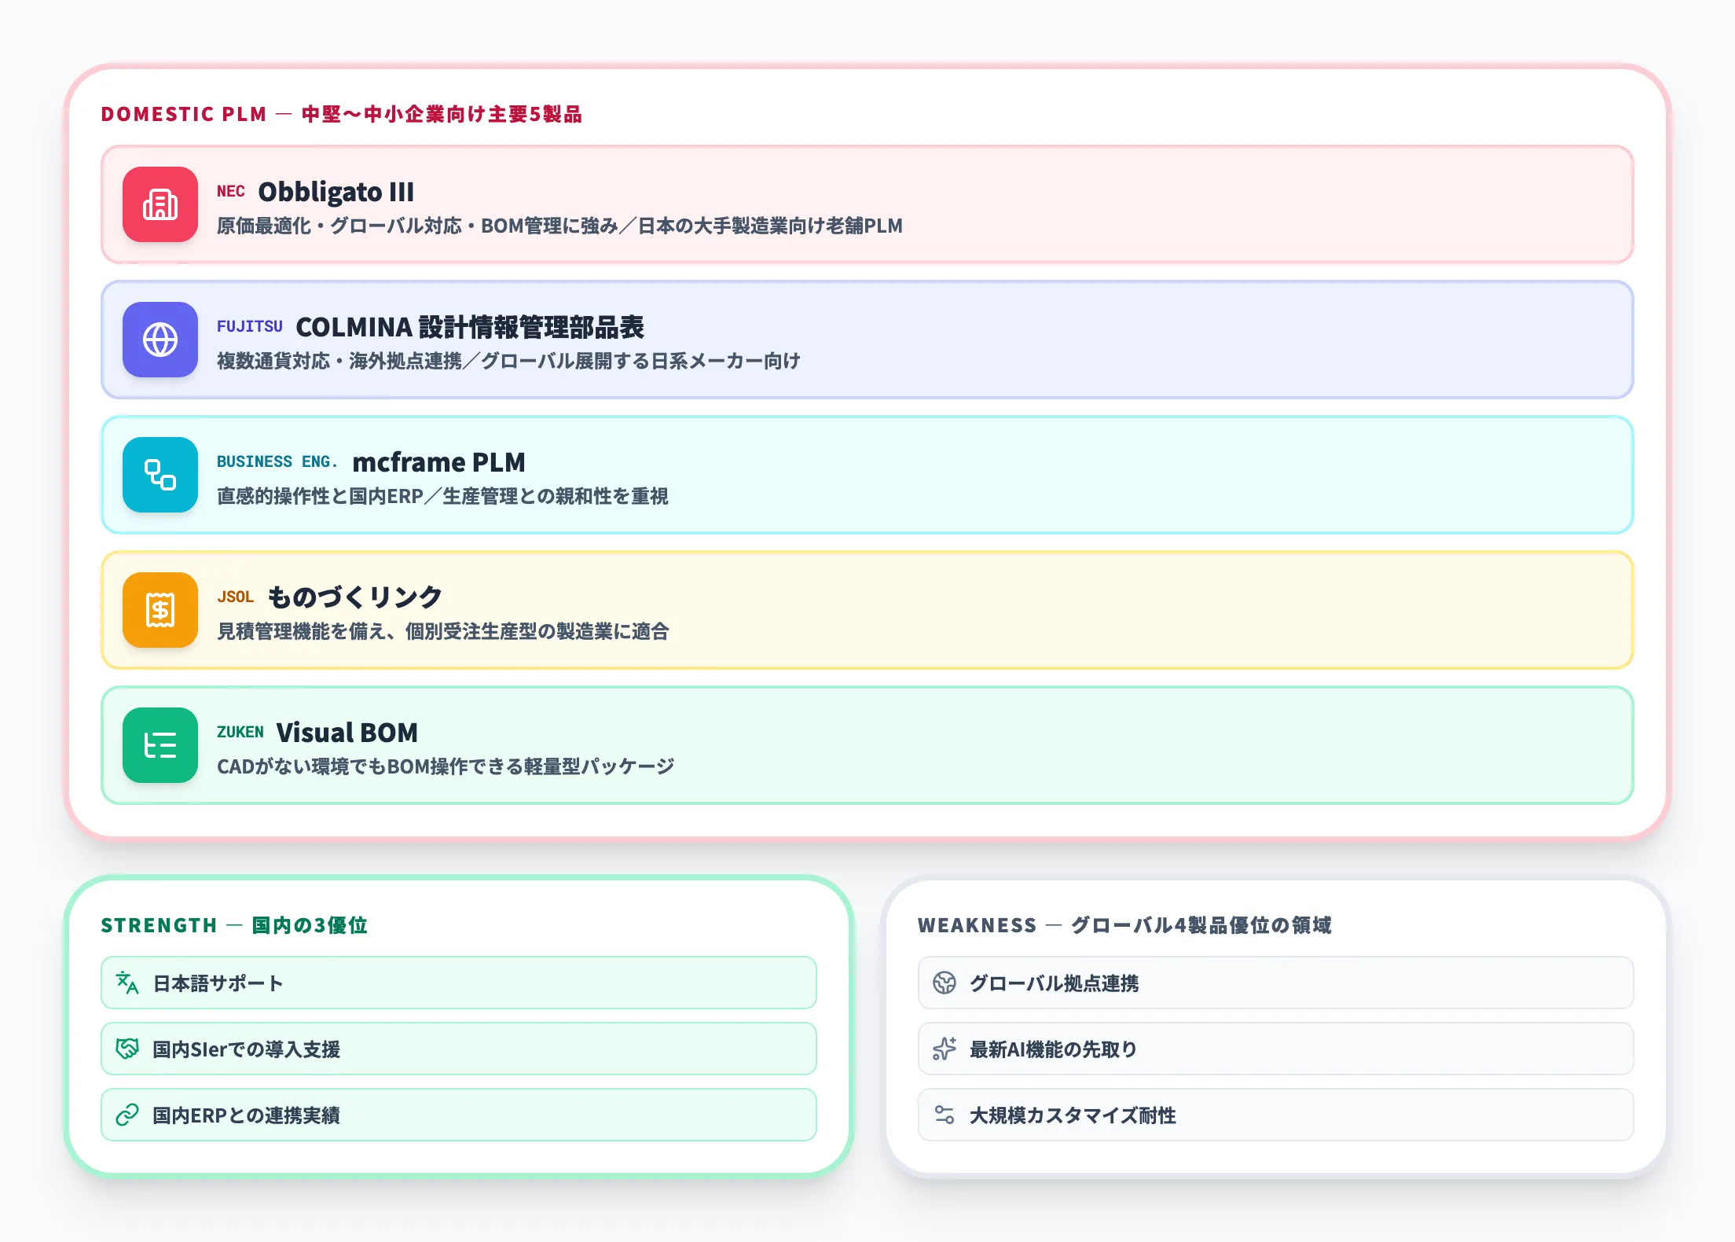
Task: Click the description starting 複数通貨対応・海外拠点連携
Action: click(x=509, y=362)
